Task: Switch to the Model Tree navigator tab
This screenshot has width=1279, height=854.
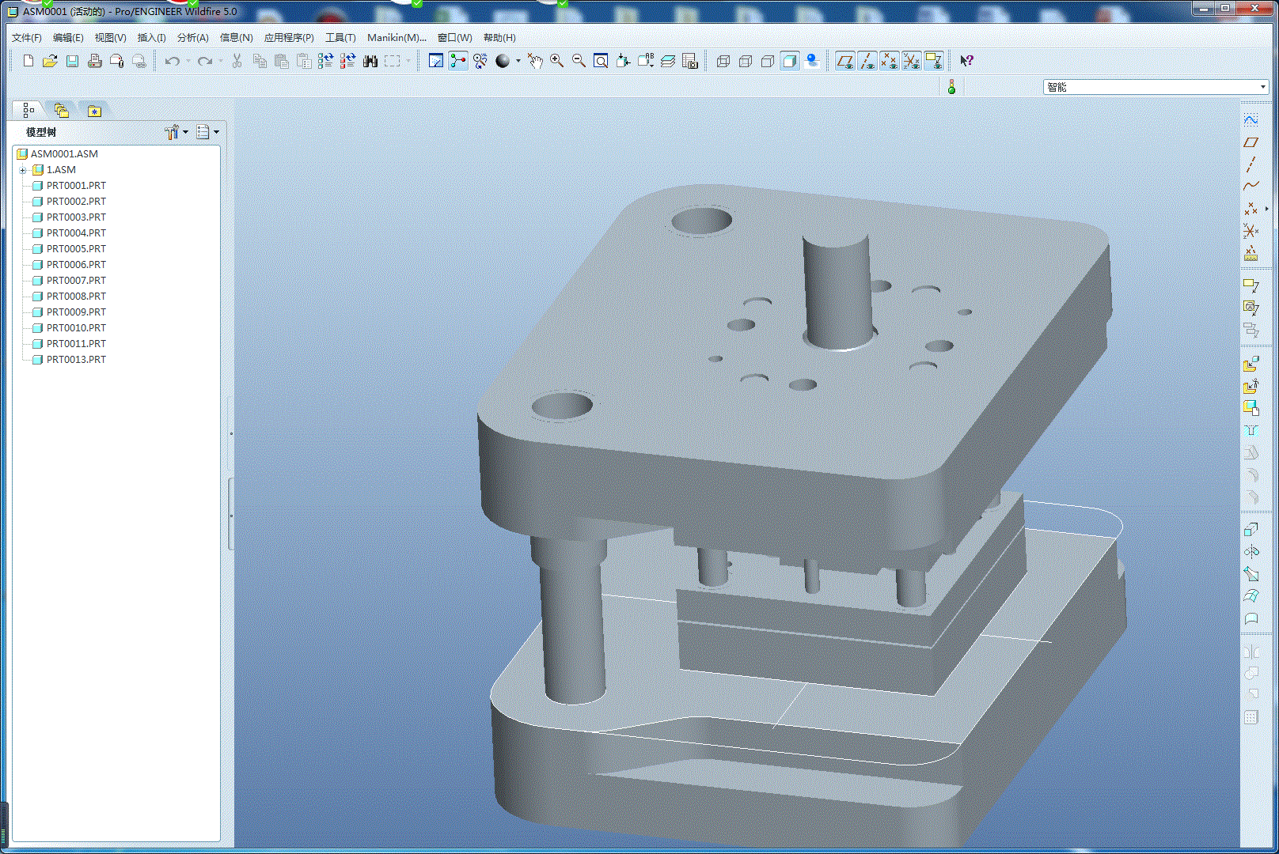Action: (28, 111)
